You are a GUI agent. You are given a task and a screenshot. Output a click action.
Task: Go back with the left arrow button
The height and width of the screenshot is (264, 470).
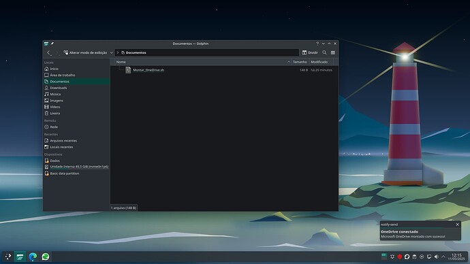pyautogui.click(x=49, y=52)
